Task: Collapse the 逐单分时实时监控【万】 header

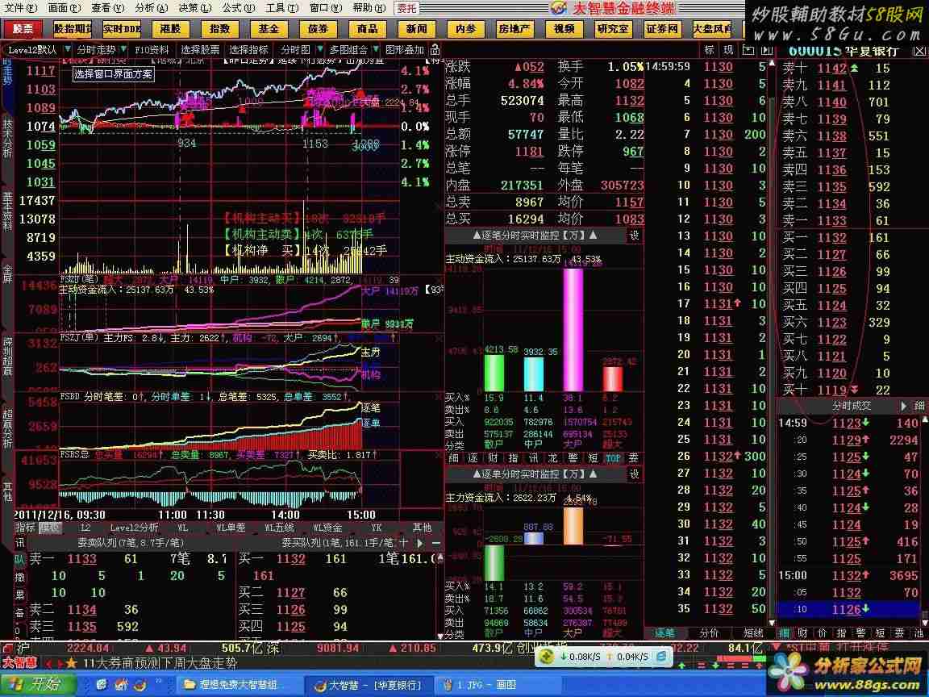Action: 535,474
